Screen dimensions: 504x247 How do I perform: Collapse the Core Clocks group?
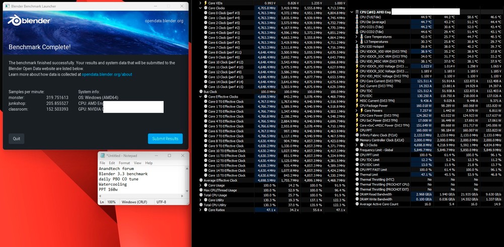click(x=201, y=8)
